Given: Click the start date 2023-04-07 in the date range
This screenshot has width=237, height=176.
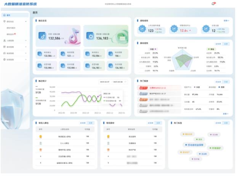Looking at the screenshot, I should pyautogui.click(x=104, y=82).
